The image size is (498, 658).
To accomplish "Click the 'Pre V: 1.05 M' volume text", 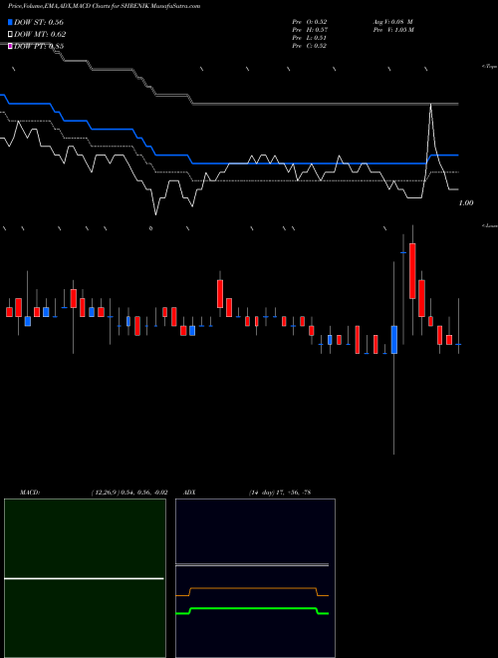I will click(x=394, y=30).
